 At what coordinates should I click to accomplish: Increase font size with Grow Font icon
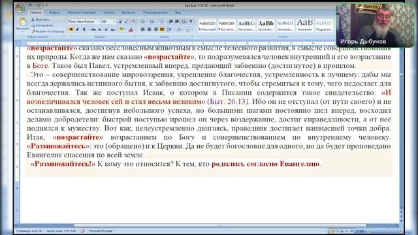(x=120, y=22)
